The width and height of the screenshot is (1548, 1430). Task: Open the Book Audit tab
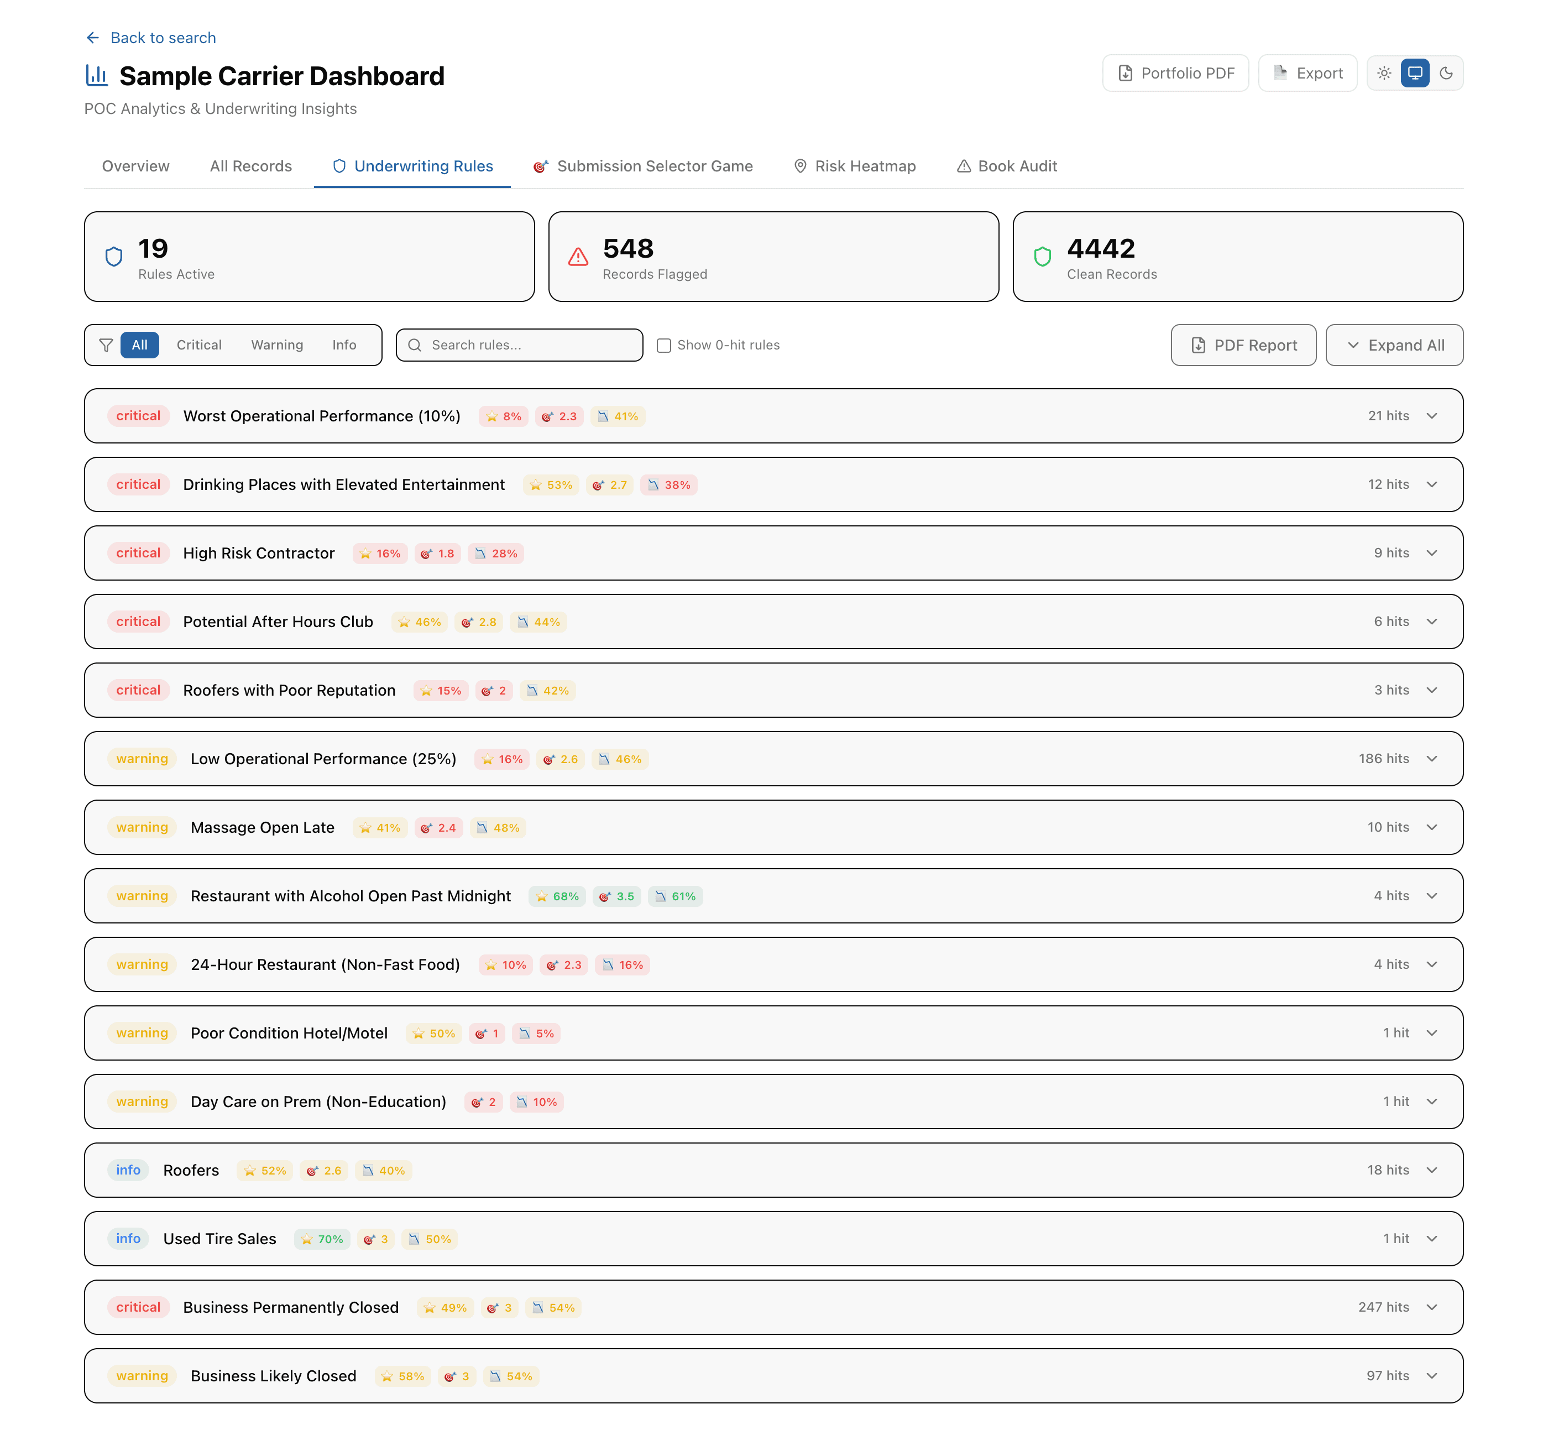[1006, 166]
